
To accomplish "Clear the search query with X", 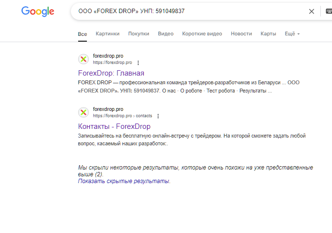I will click(312, 12).
